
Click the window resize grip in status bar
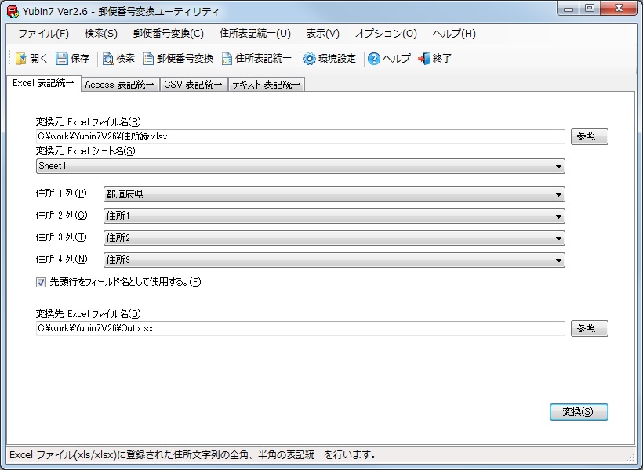[x=630, y=457]
